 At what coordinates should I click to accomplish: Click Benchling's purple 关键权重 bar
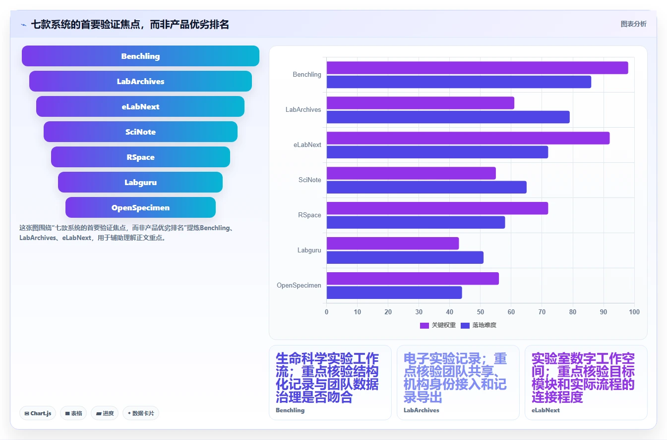(x=477, y=68)
